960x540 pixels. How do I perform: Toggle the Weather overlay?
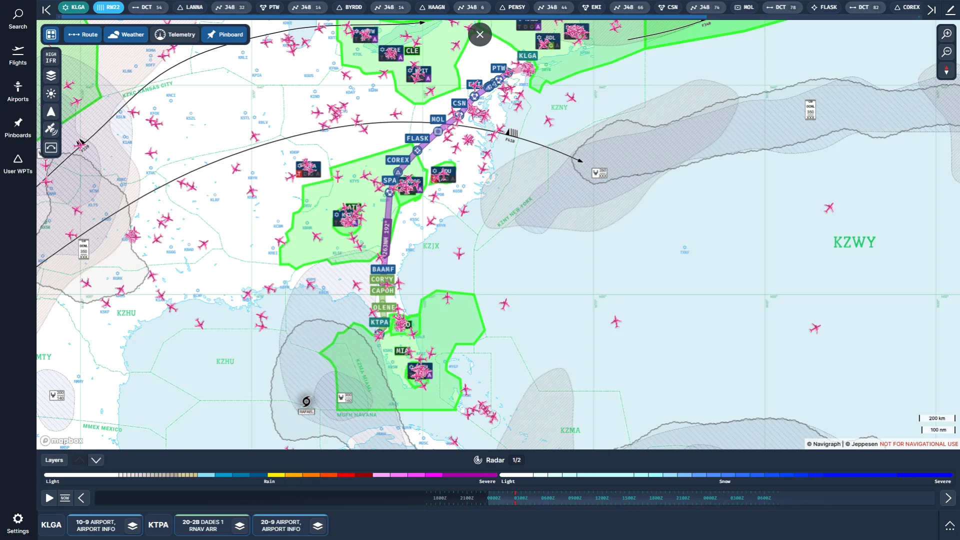click(125, 34)
